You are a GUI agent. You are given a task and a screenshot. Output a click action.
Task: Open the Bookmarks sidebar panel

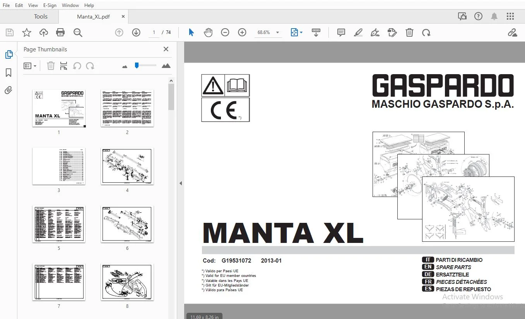[9, 73]
